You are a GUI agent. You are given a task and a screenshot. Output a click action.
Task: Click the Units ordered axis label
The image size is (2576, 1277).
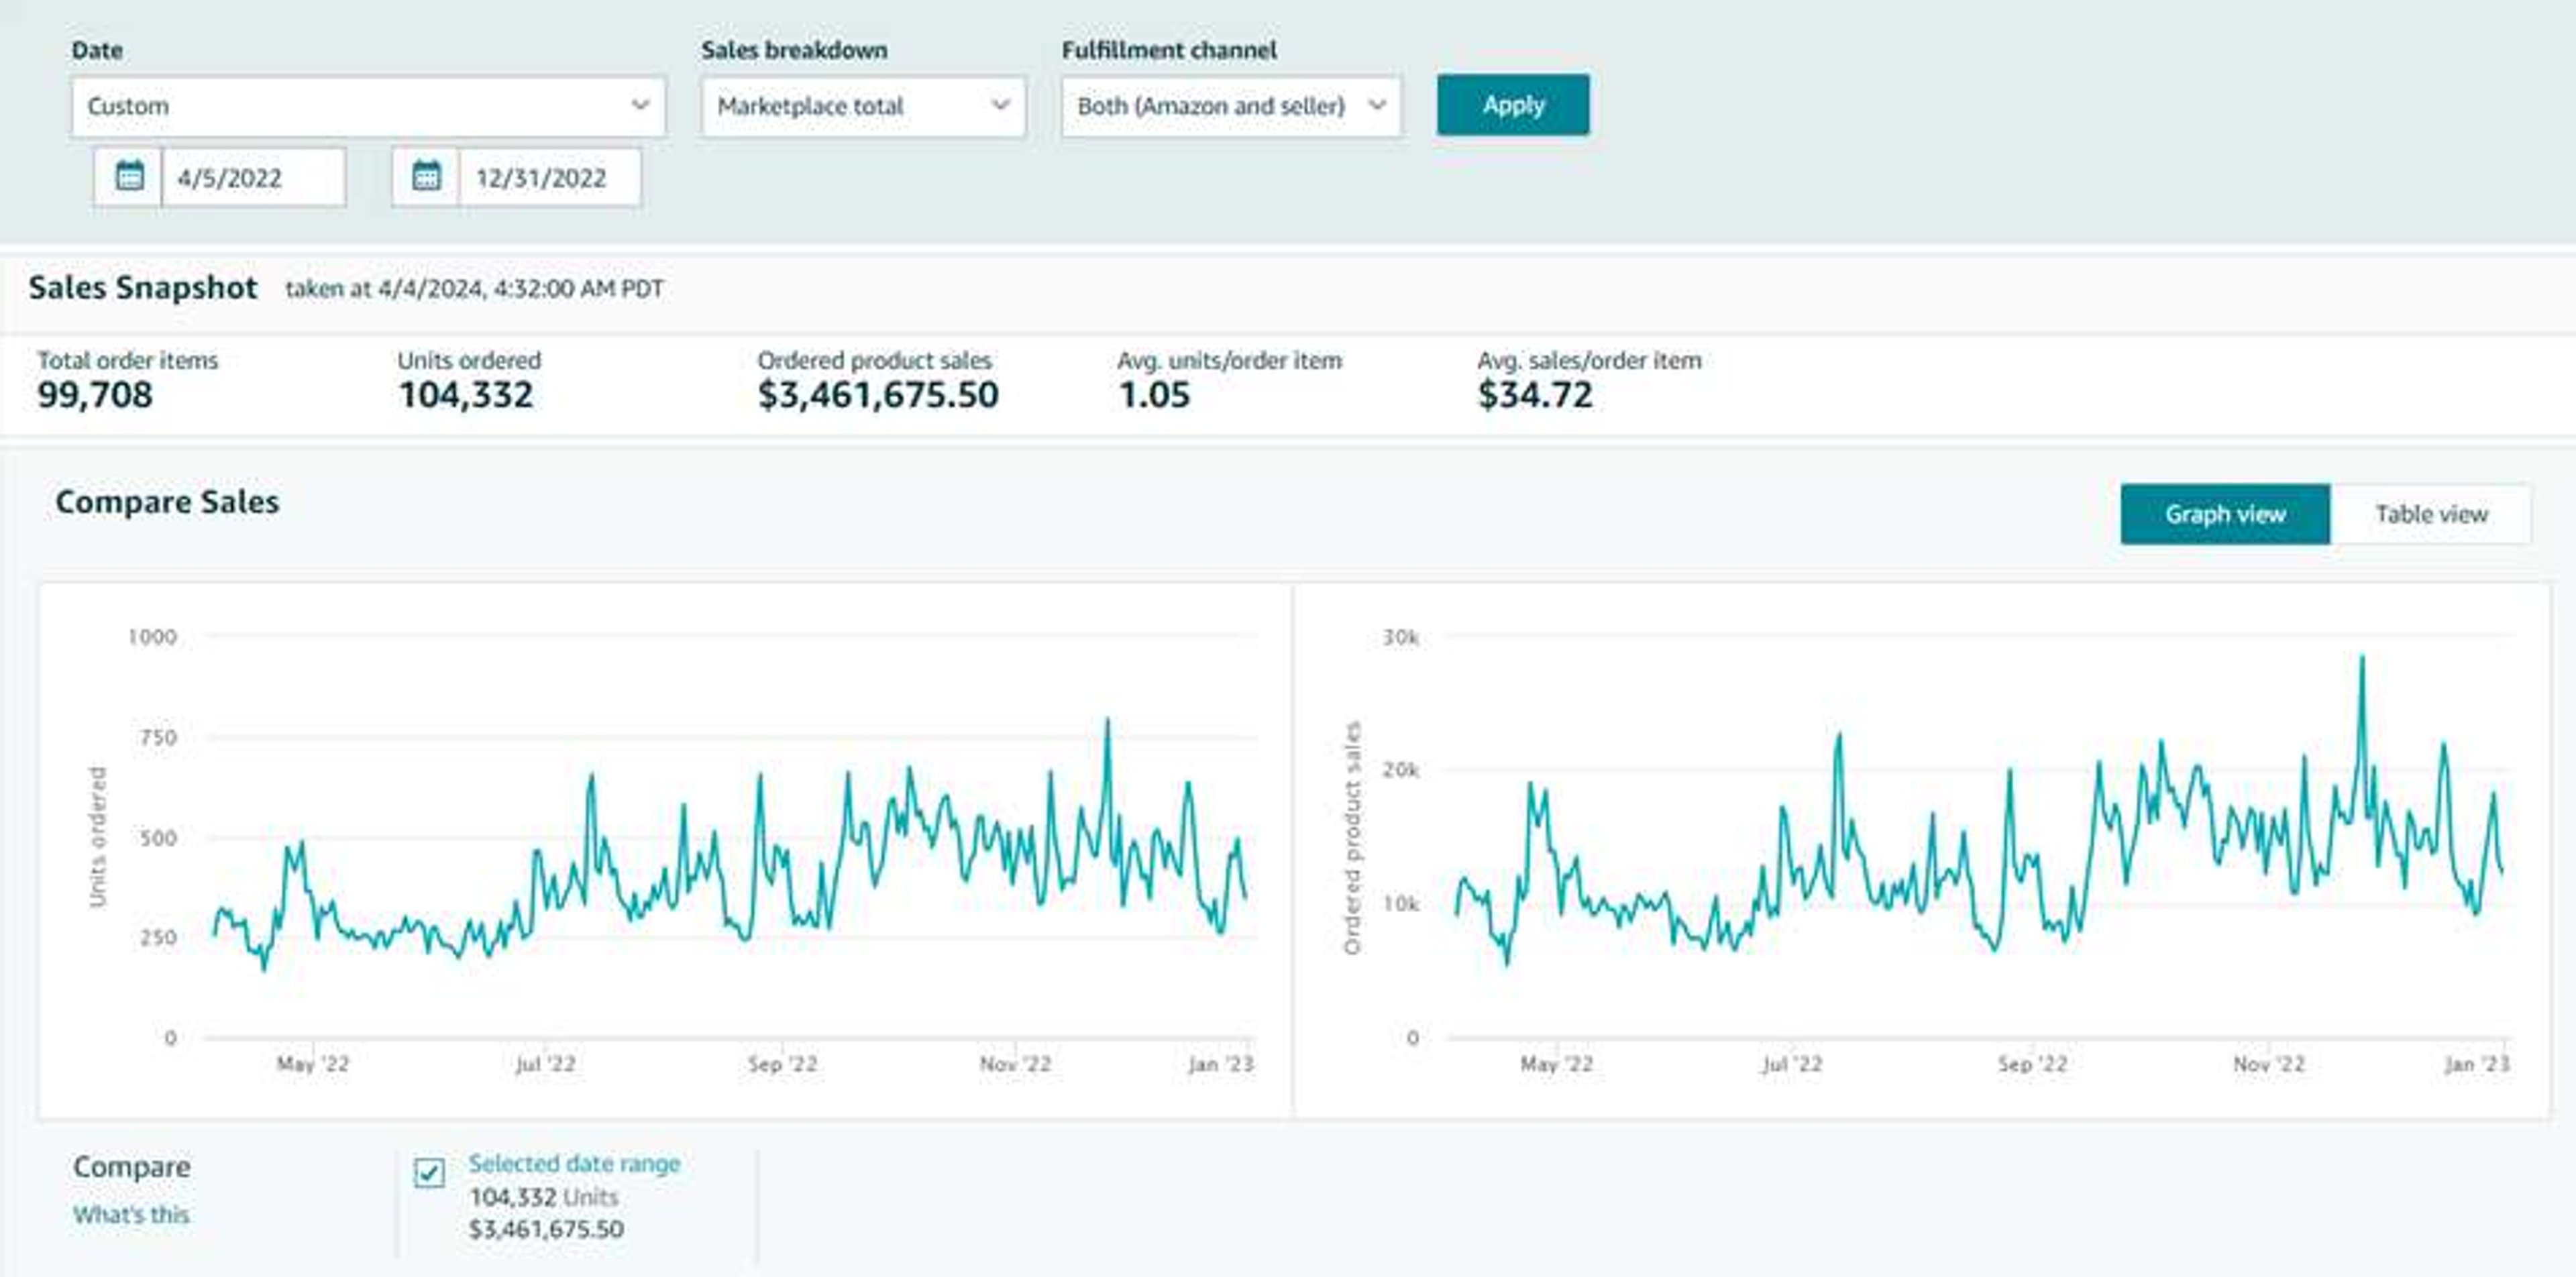tap(97, 837)
